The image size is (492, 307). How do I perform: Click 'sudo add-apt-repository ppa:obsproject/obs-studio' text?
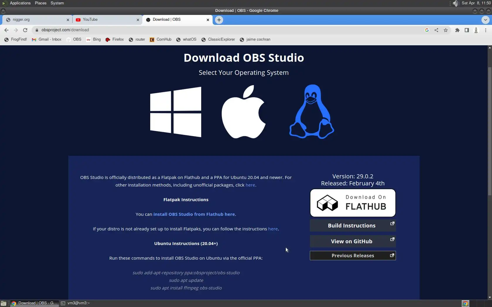coord(186,273)
